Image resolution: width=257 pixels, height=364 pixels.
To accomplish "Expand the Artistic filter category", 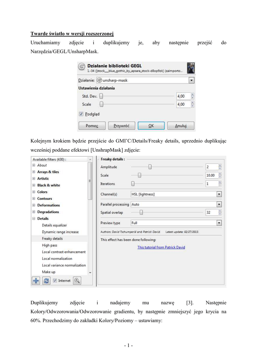I will coord(34,178).
